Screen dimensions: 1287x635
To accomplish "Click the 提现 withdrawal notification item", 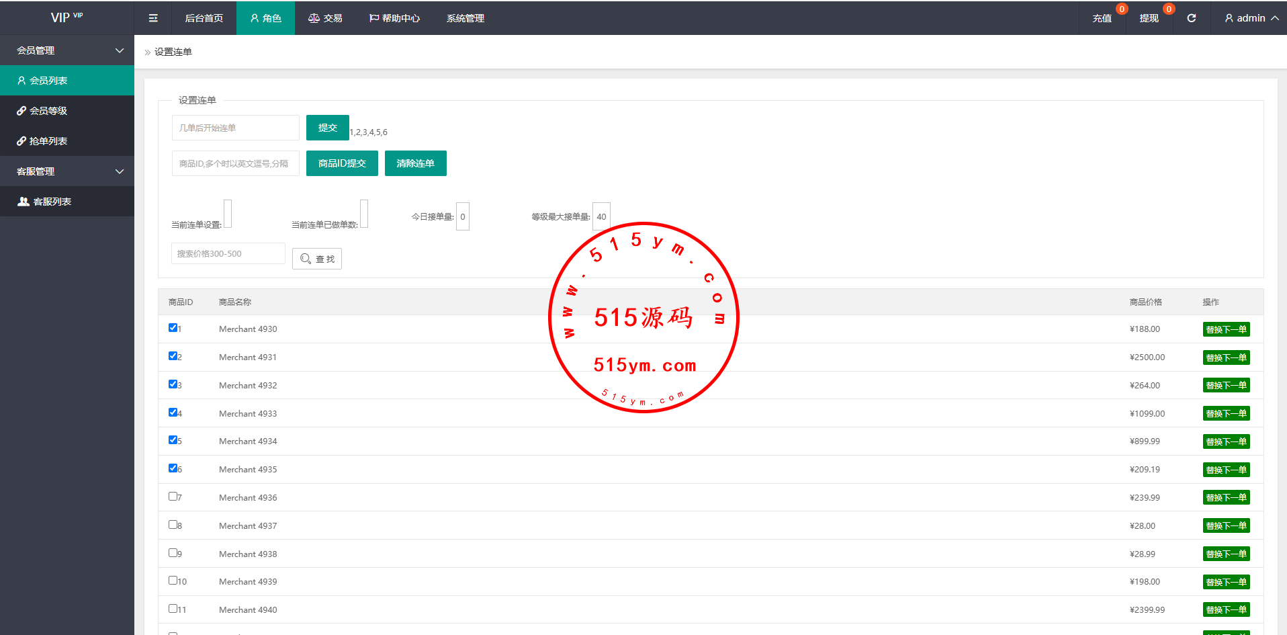I will pyautogui.click(x=1149, y=18).
